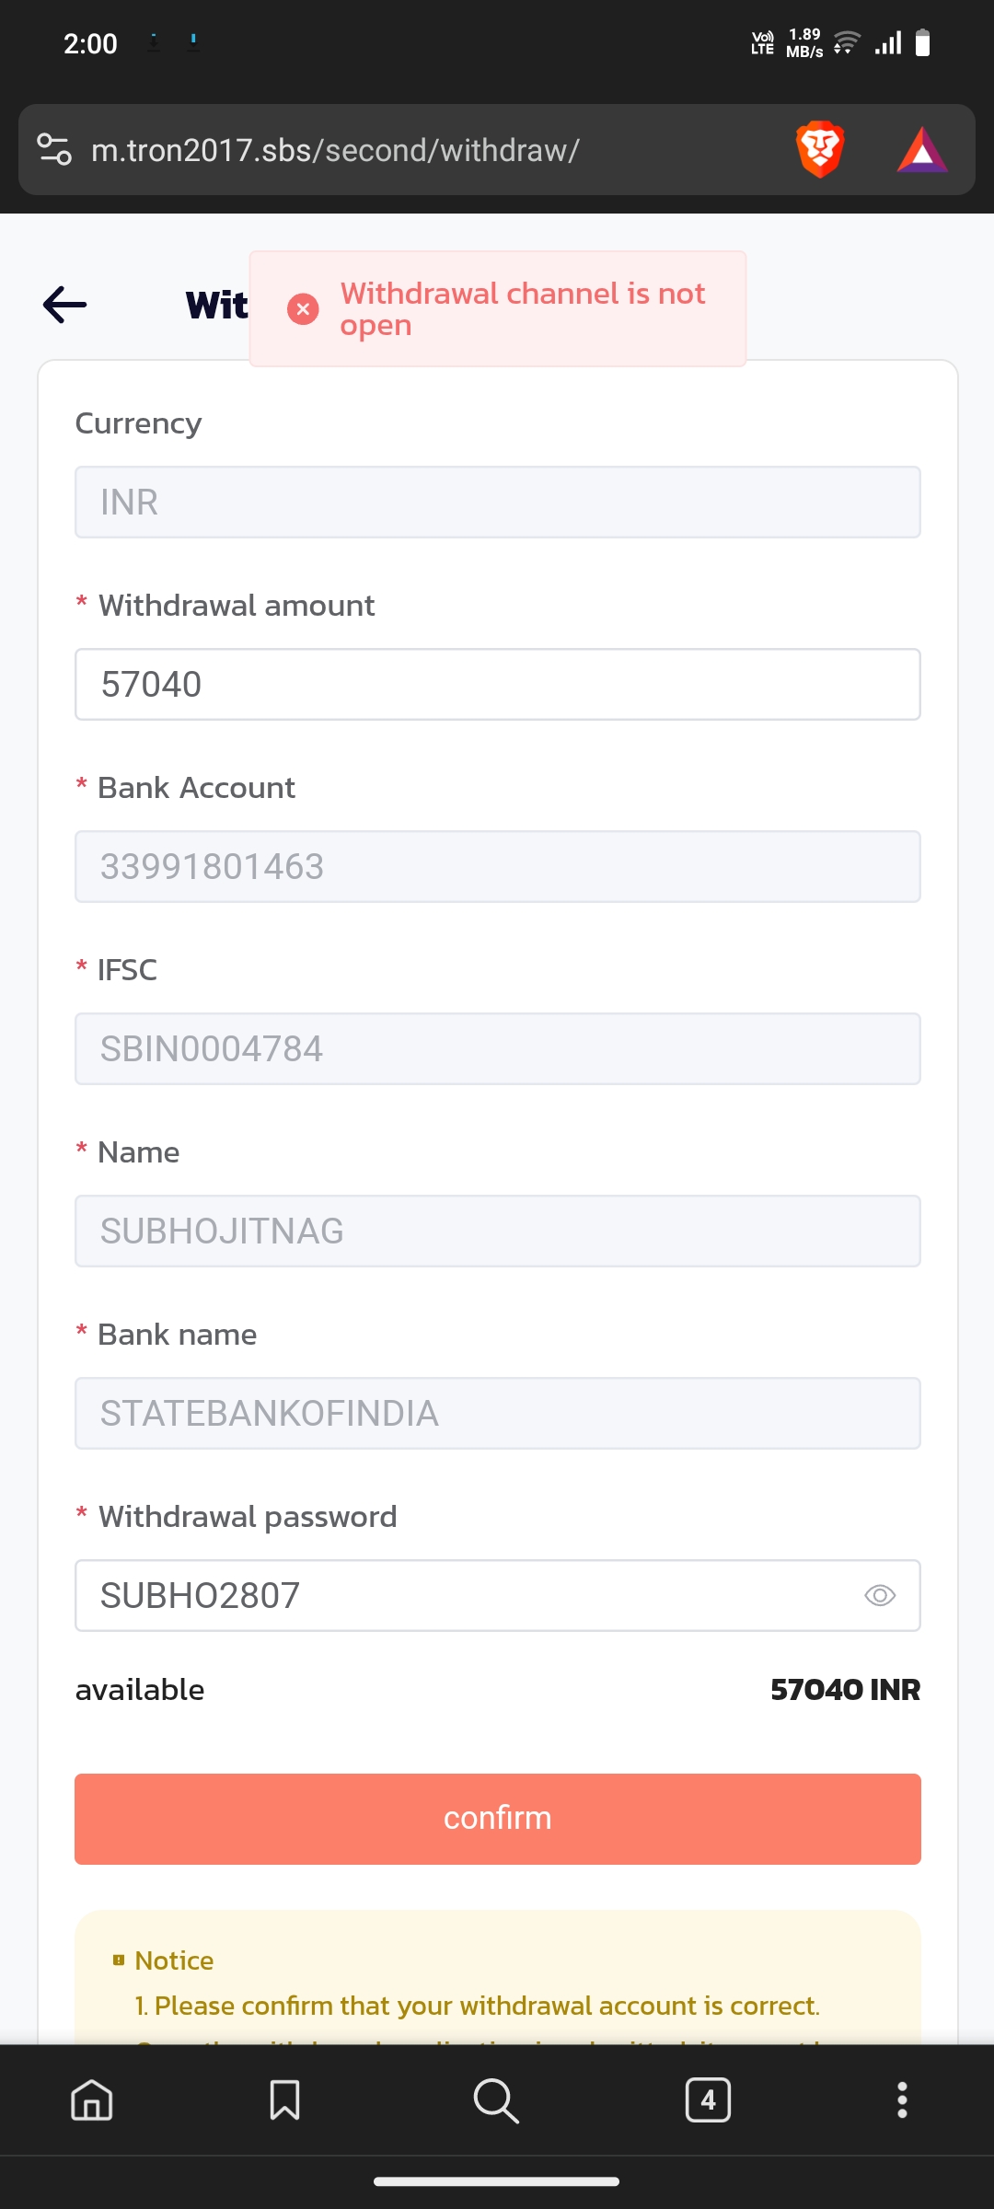Screen dimensions: 994x2209
Task: Select the INR currency field
Action: coord(497,503)
